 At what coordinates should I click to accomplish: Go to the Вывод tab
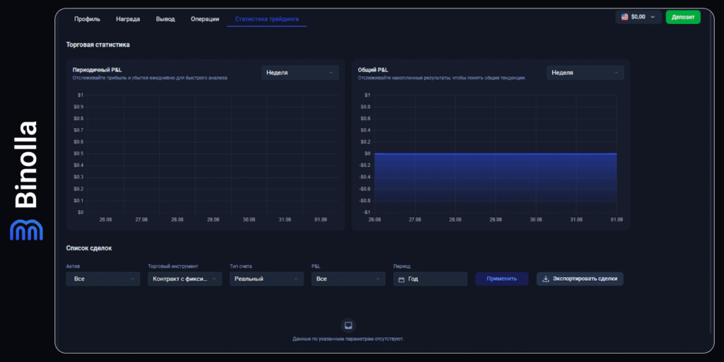click(x=165, y=18)
